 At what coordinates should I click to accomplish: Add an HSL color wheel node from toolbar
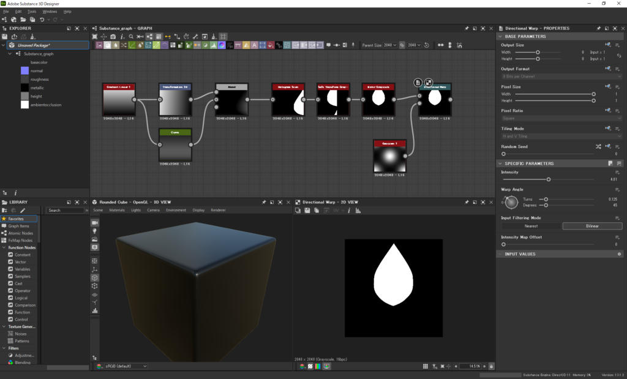222,45
